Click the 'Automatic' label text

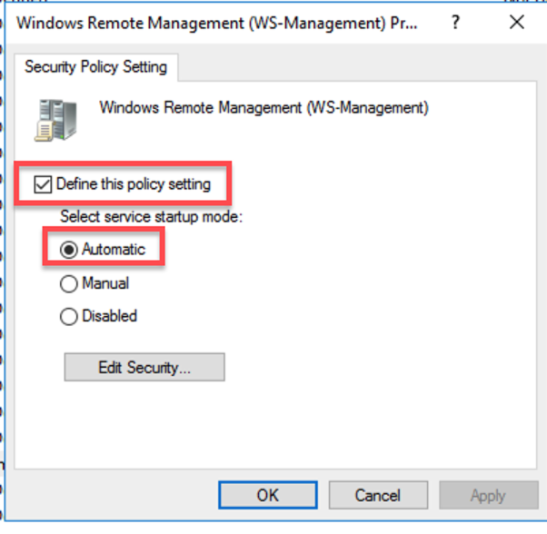(x=113, y=249)
